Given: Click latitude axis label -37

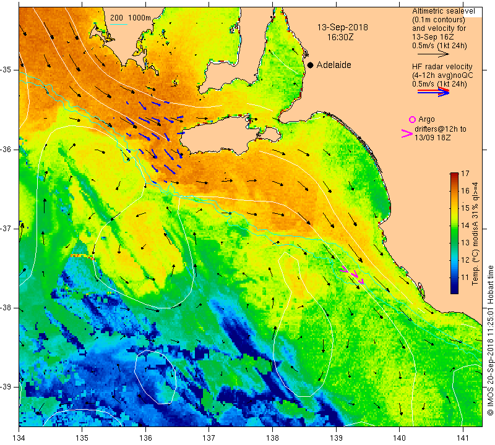Looking at the screenshot, I should point(6,228).
